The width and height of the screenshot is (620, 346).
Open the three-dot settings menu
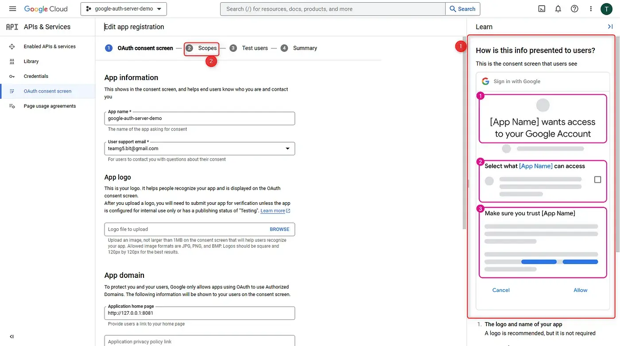(591, 9)
